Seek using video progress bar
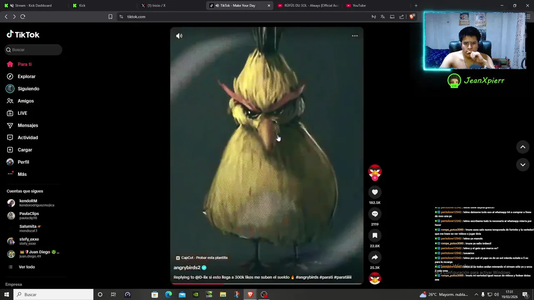This screenshot has height=300, width=534. 267,284
